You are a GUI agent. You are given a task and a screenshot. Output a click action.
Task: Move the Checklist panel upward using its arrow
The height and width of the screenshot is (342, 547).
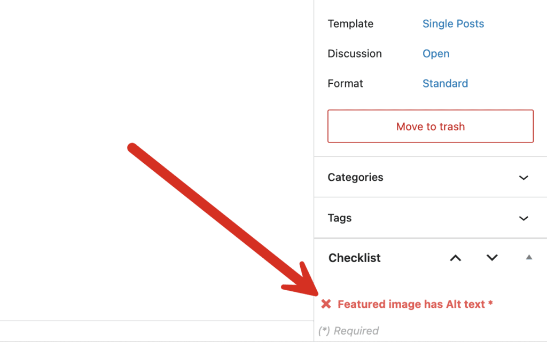click(x=455, y=258)
